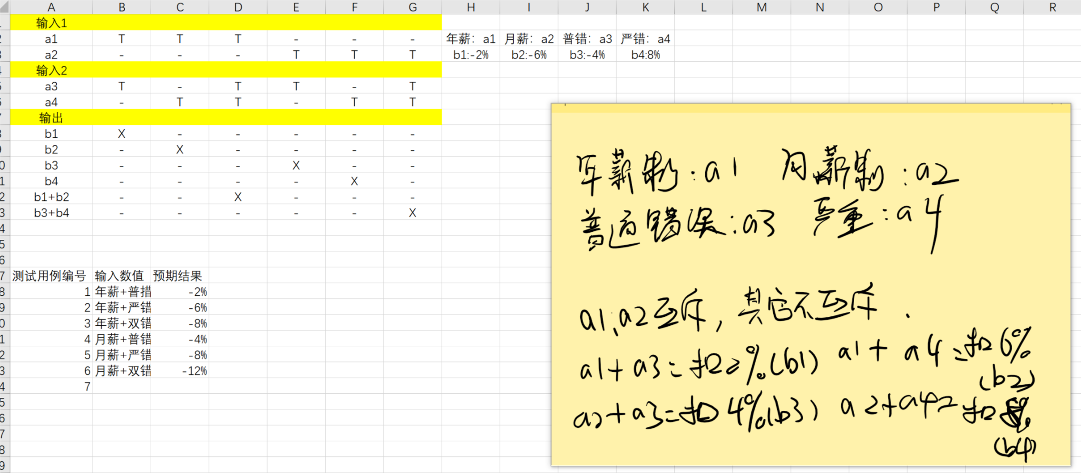Click the '月薪+严错' input cell
Screen dimensions: 1081x473
coord(122,355)
